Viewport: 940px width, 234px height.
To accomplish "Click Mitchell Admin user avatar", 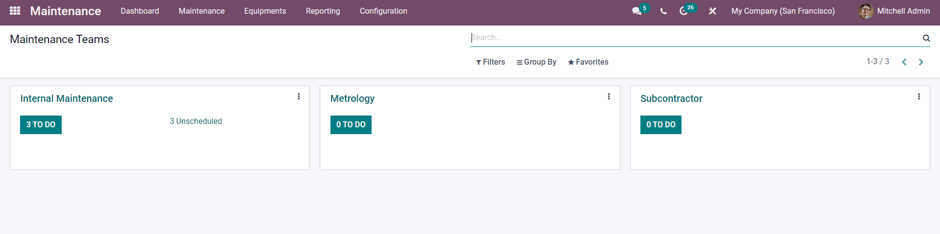I will click(x=866, y=11).
